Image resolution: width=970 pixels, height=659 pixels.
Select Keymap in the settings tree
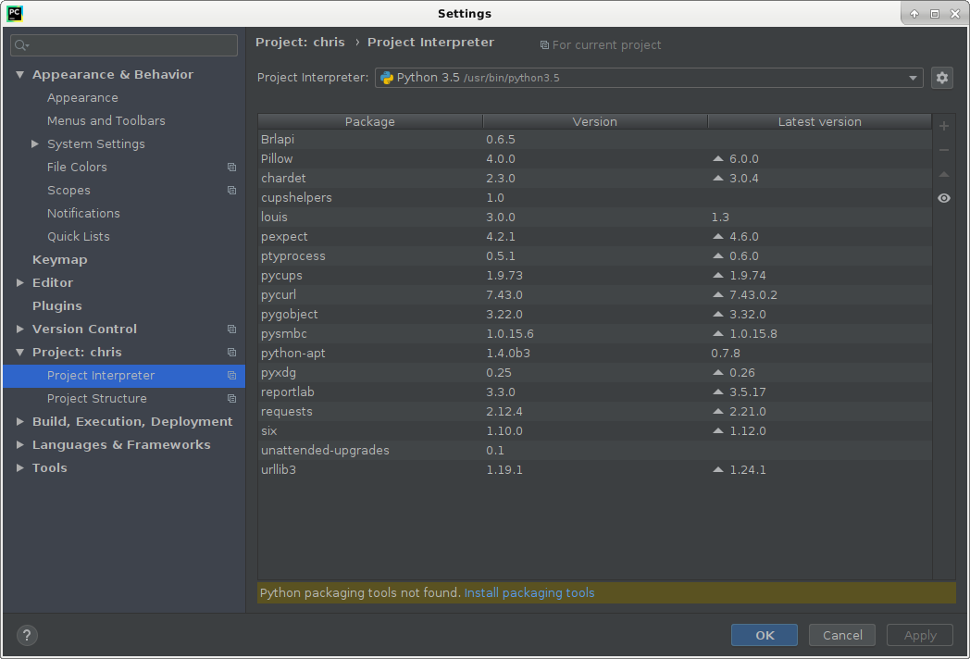coord(59,260)
